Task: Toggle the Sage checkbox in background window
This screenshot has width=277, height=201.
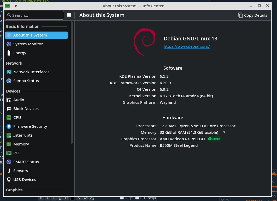Action: click(x=122, y=198)
